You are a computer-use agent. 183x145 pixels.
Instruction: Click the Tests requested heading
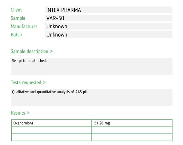(26, 82)
